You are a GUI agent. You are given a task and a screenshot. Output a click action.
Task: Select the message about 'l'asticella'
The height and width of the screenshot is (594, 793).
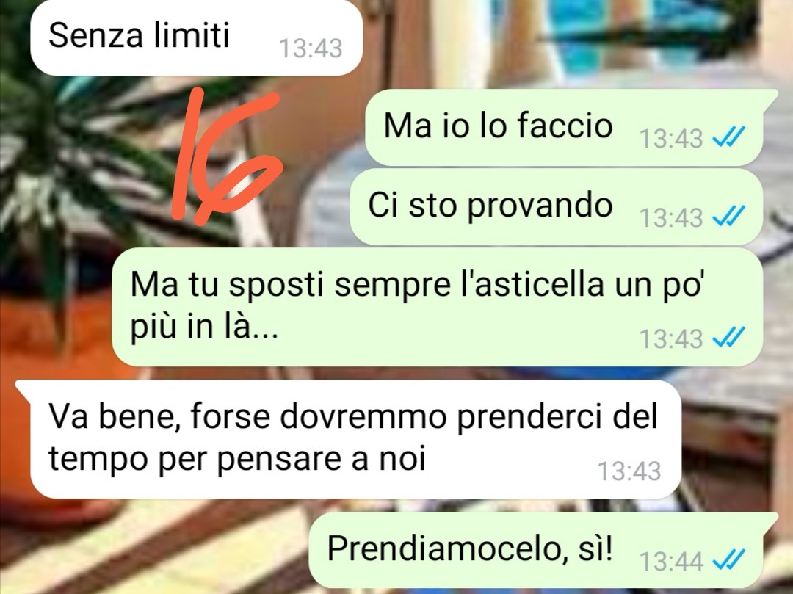click(437, 307)
